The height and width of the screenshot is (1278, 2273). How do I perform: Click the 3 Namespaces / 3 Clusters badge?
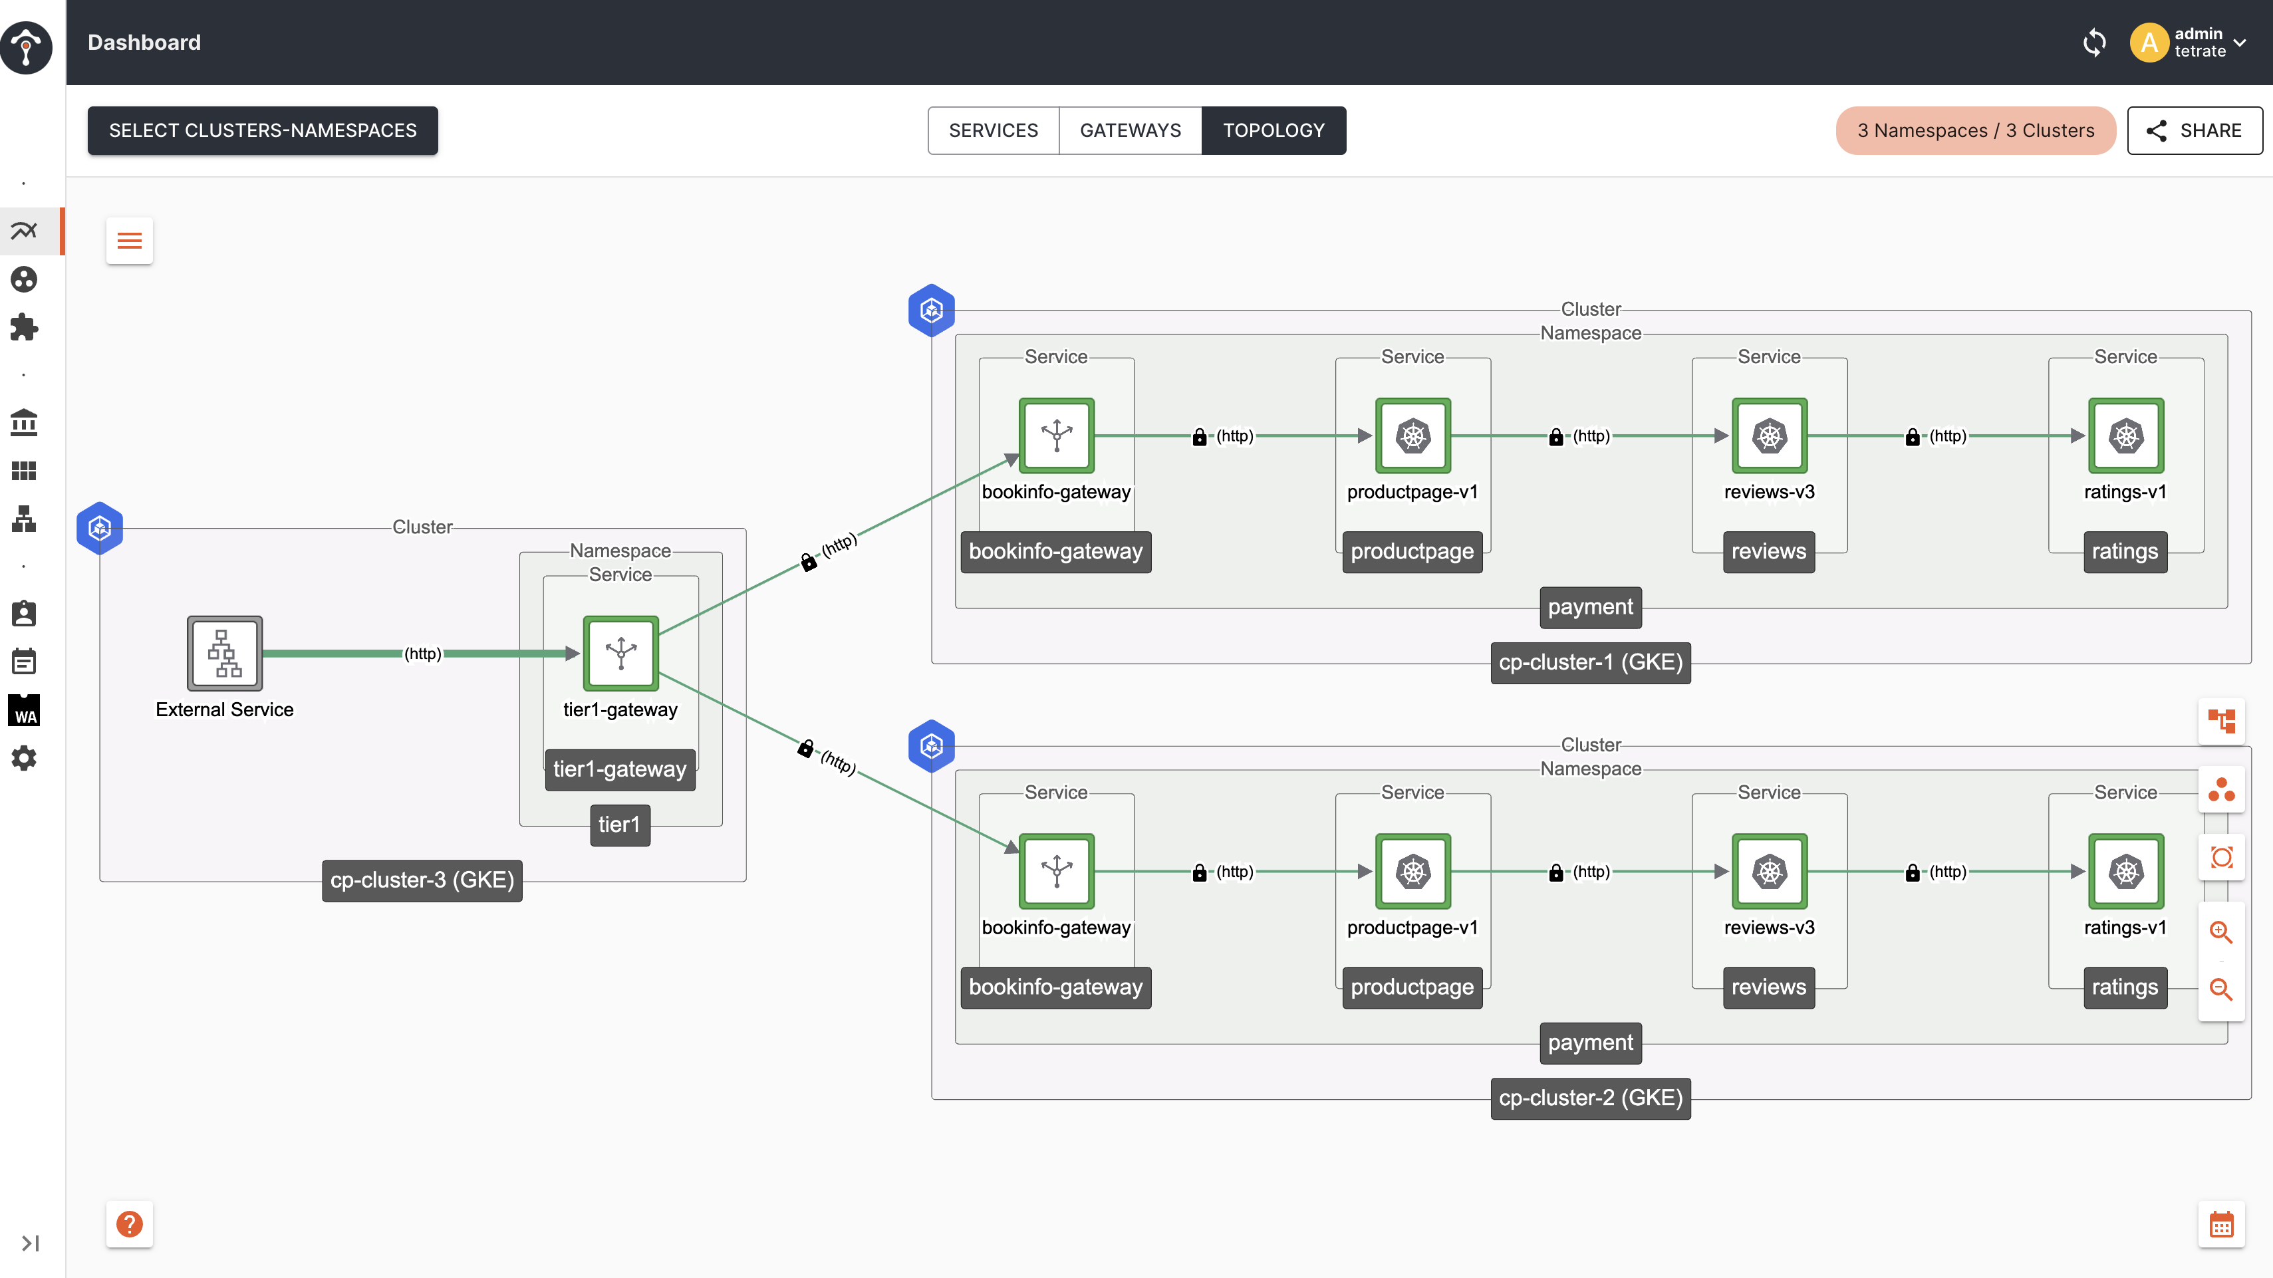[1976, 130]
